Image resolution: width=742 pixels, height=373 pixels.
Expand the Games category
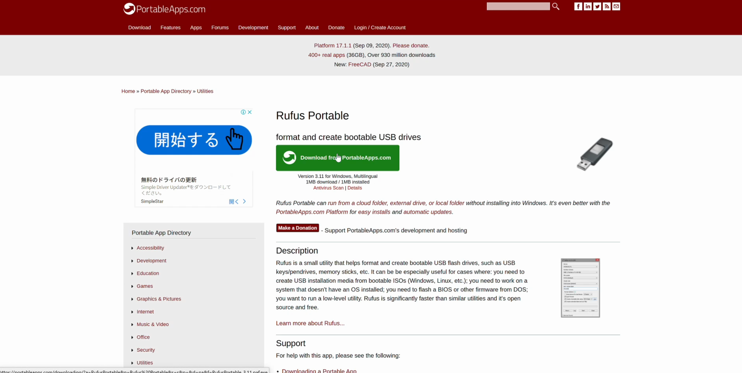coord(145,286)
